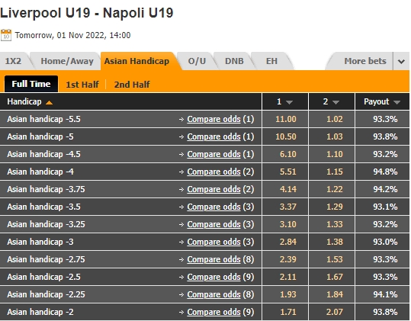Screen dimensions: 411x321
Task: Switch to 2nd Half view
Action: [132, 85]
